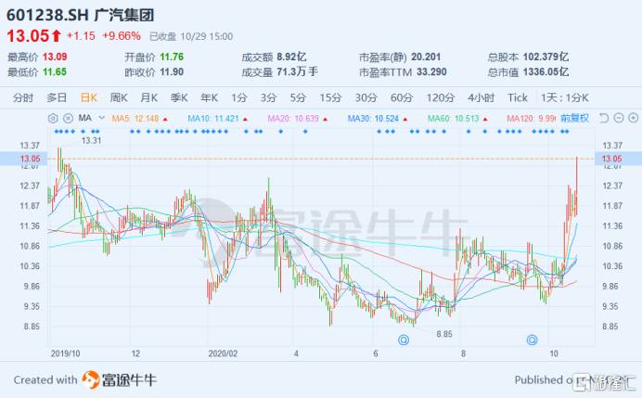Switch to 分时 intraday tab
This screenshot has width=642, height=398.
click(23, 97)
